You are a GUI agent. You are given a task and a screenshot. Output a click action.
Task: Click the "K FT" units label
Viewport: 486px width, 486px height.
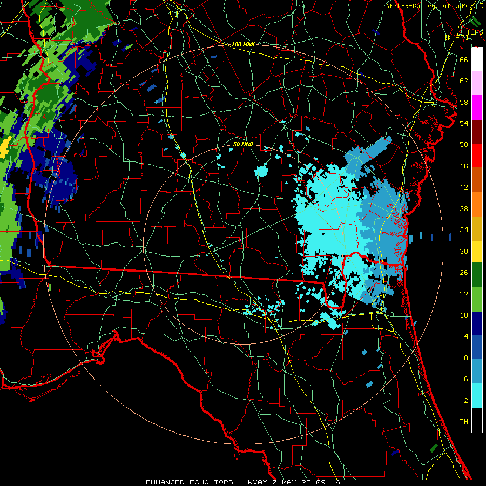click(x=456, y=37)
